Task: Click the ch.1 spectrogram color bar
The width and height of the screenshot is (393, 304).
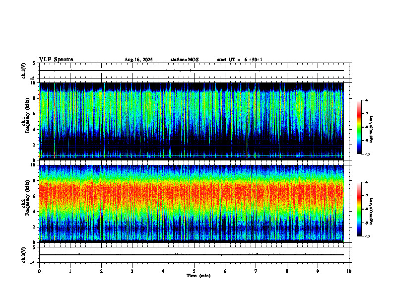Action: 359,127
